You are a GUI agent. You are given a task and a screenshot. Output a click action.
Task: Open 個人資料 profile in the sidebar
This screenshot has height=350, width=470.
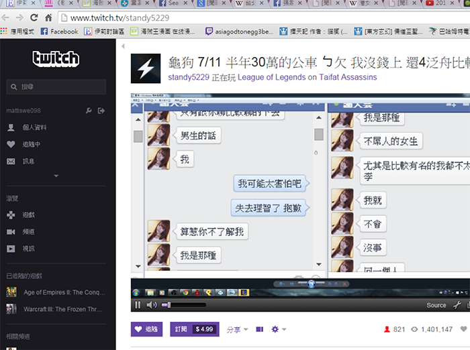click(x=34, y=127)
